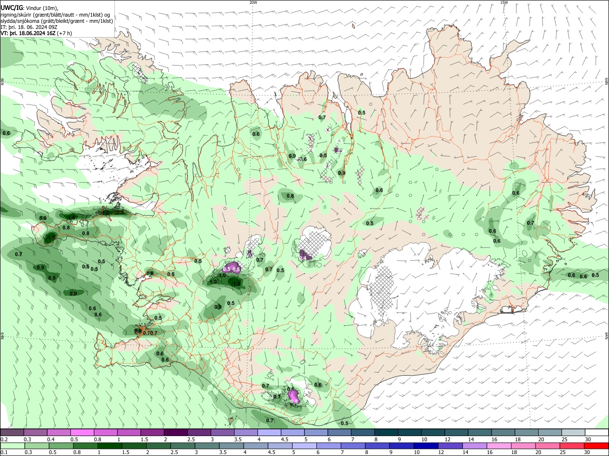
Task: Click the "15W" longitude label
Action: pyautogui.click(x=504, y=2)
